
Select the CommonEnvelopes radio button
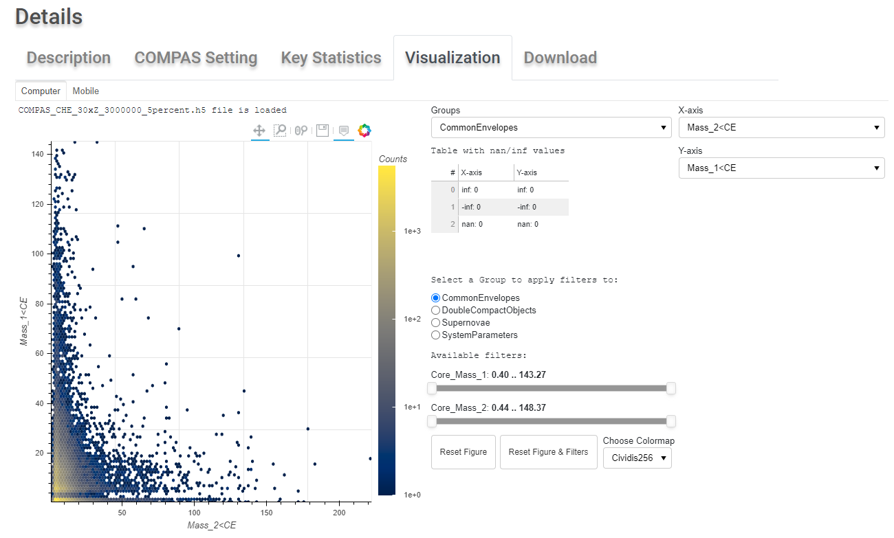[435, 298]
